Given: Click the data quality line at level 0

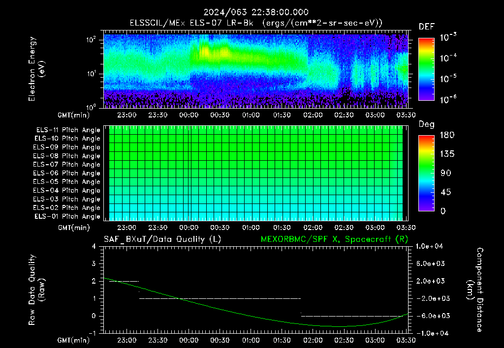Looking at the screenshot, I should pos(351,316).
